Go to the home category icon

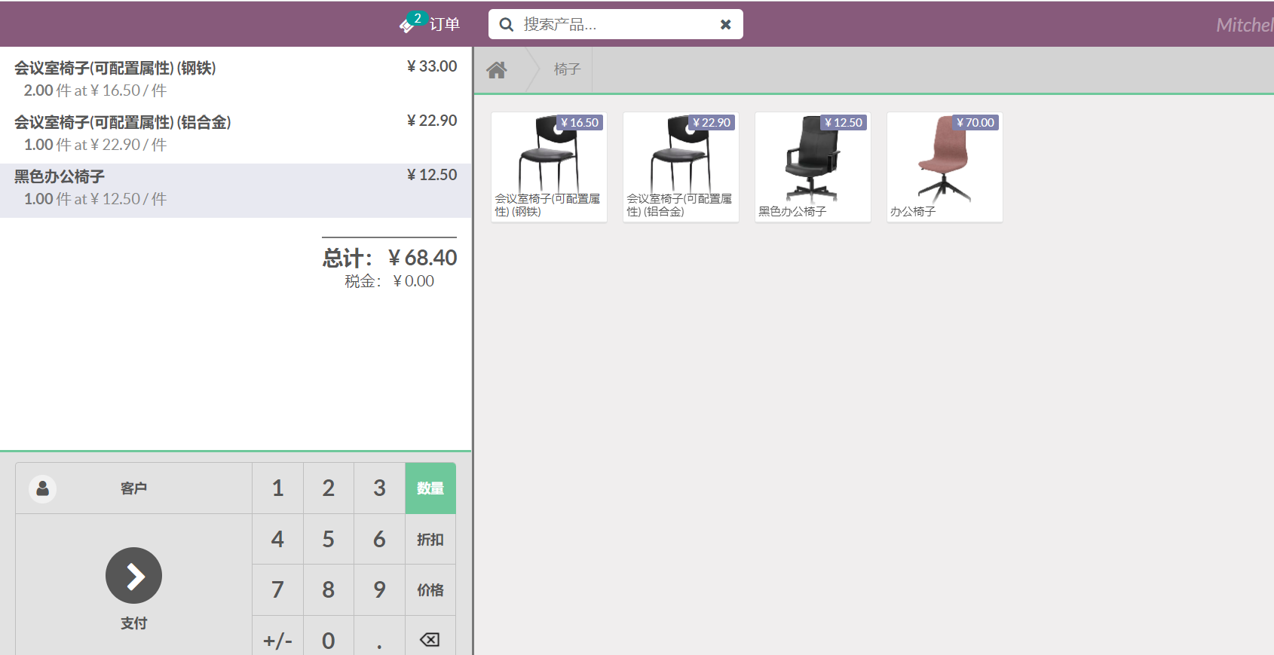point(497,70)
